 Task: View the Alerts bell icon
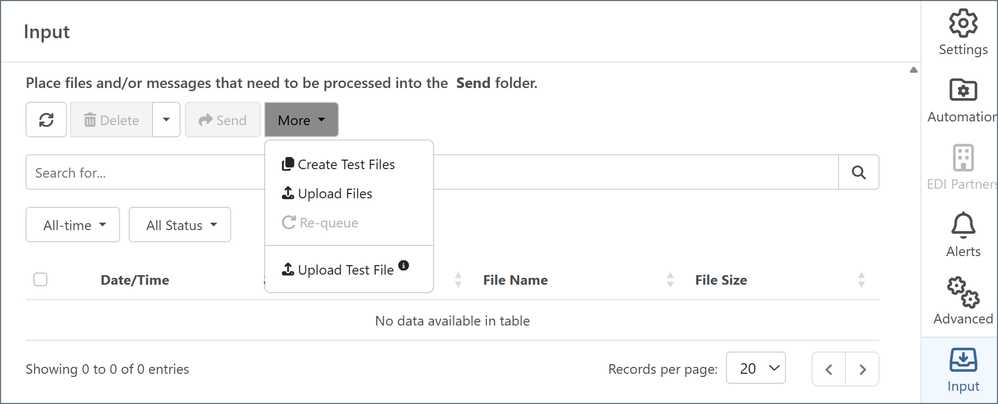tap(963, 225)
